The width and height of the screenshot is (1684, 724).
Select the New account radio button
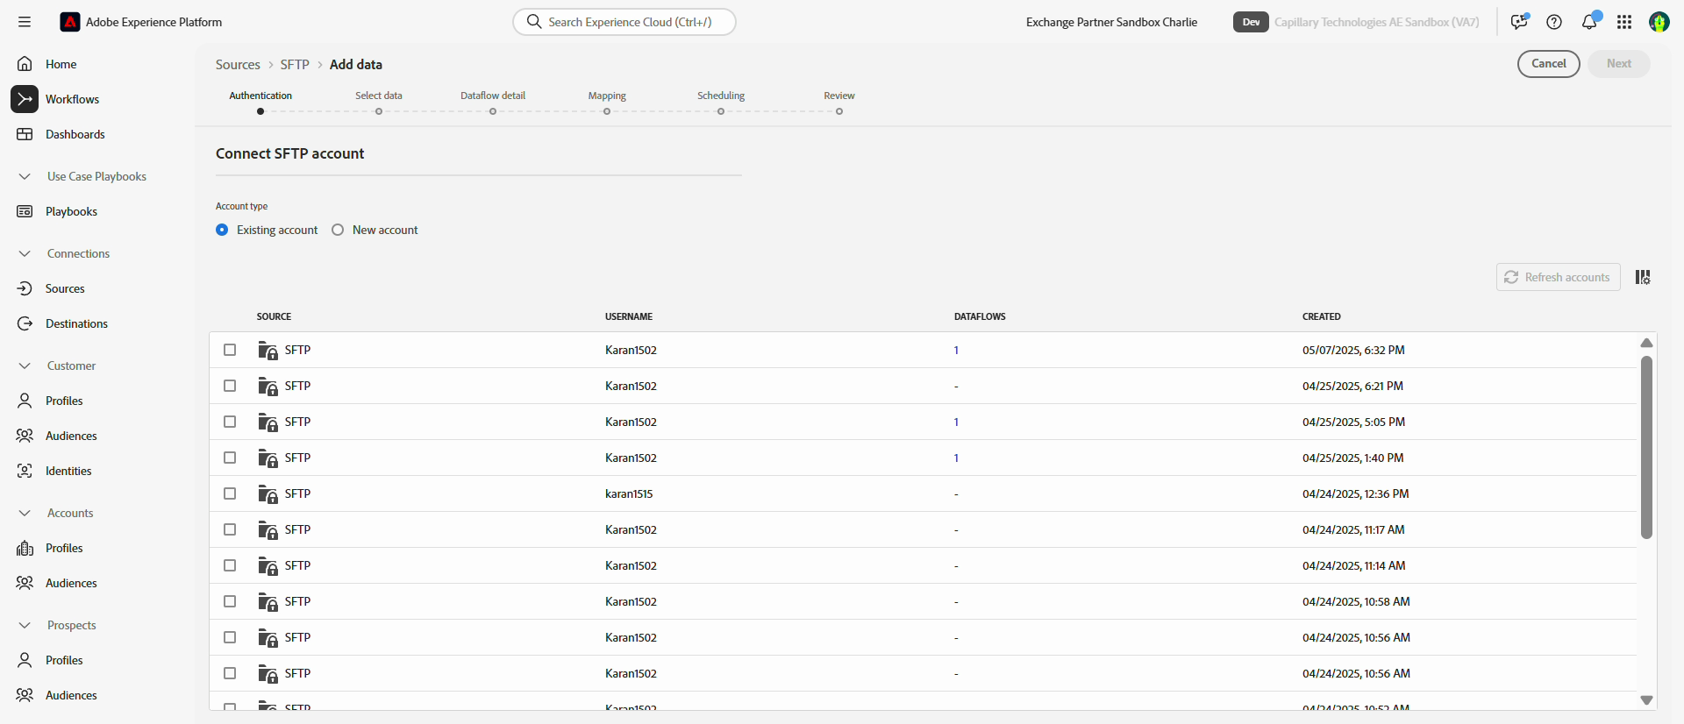point(338,230)
